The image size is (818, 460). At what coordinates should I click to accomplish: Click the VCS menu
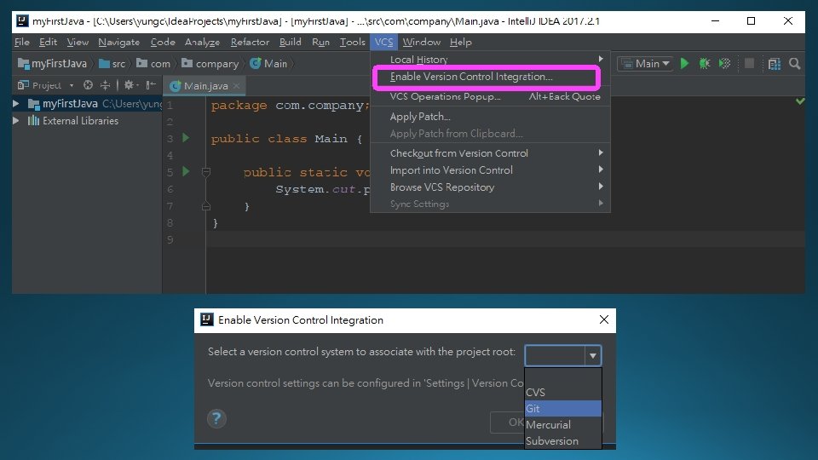tap(383, 42)
